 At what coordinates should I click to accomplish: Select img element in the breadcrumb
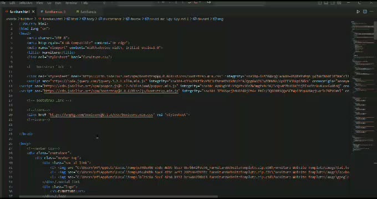click(x=218, y=19)
